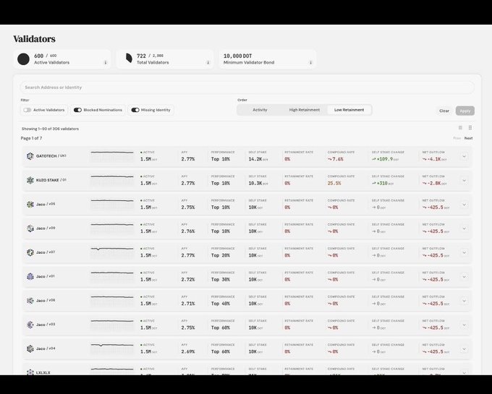Click Jaco / v06 performance Top 40%
Viewport: 492px width, 394px height.
(x=220, y=304)
